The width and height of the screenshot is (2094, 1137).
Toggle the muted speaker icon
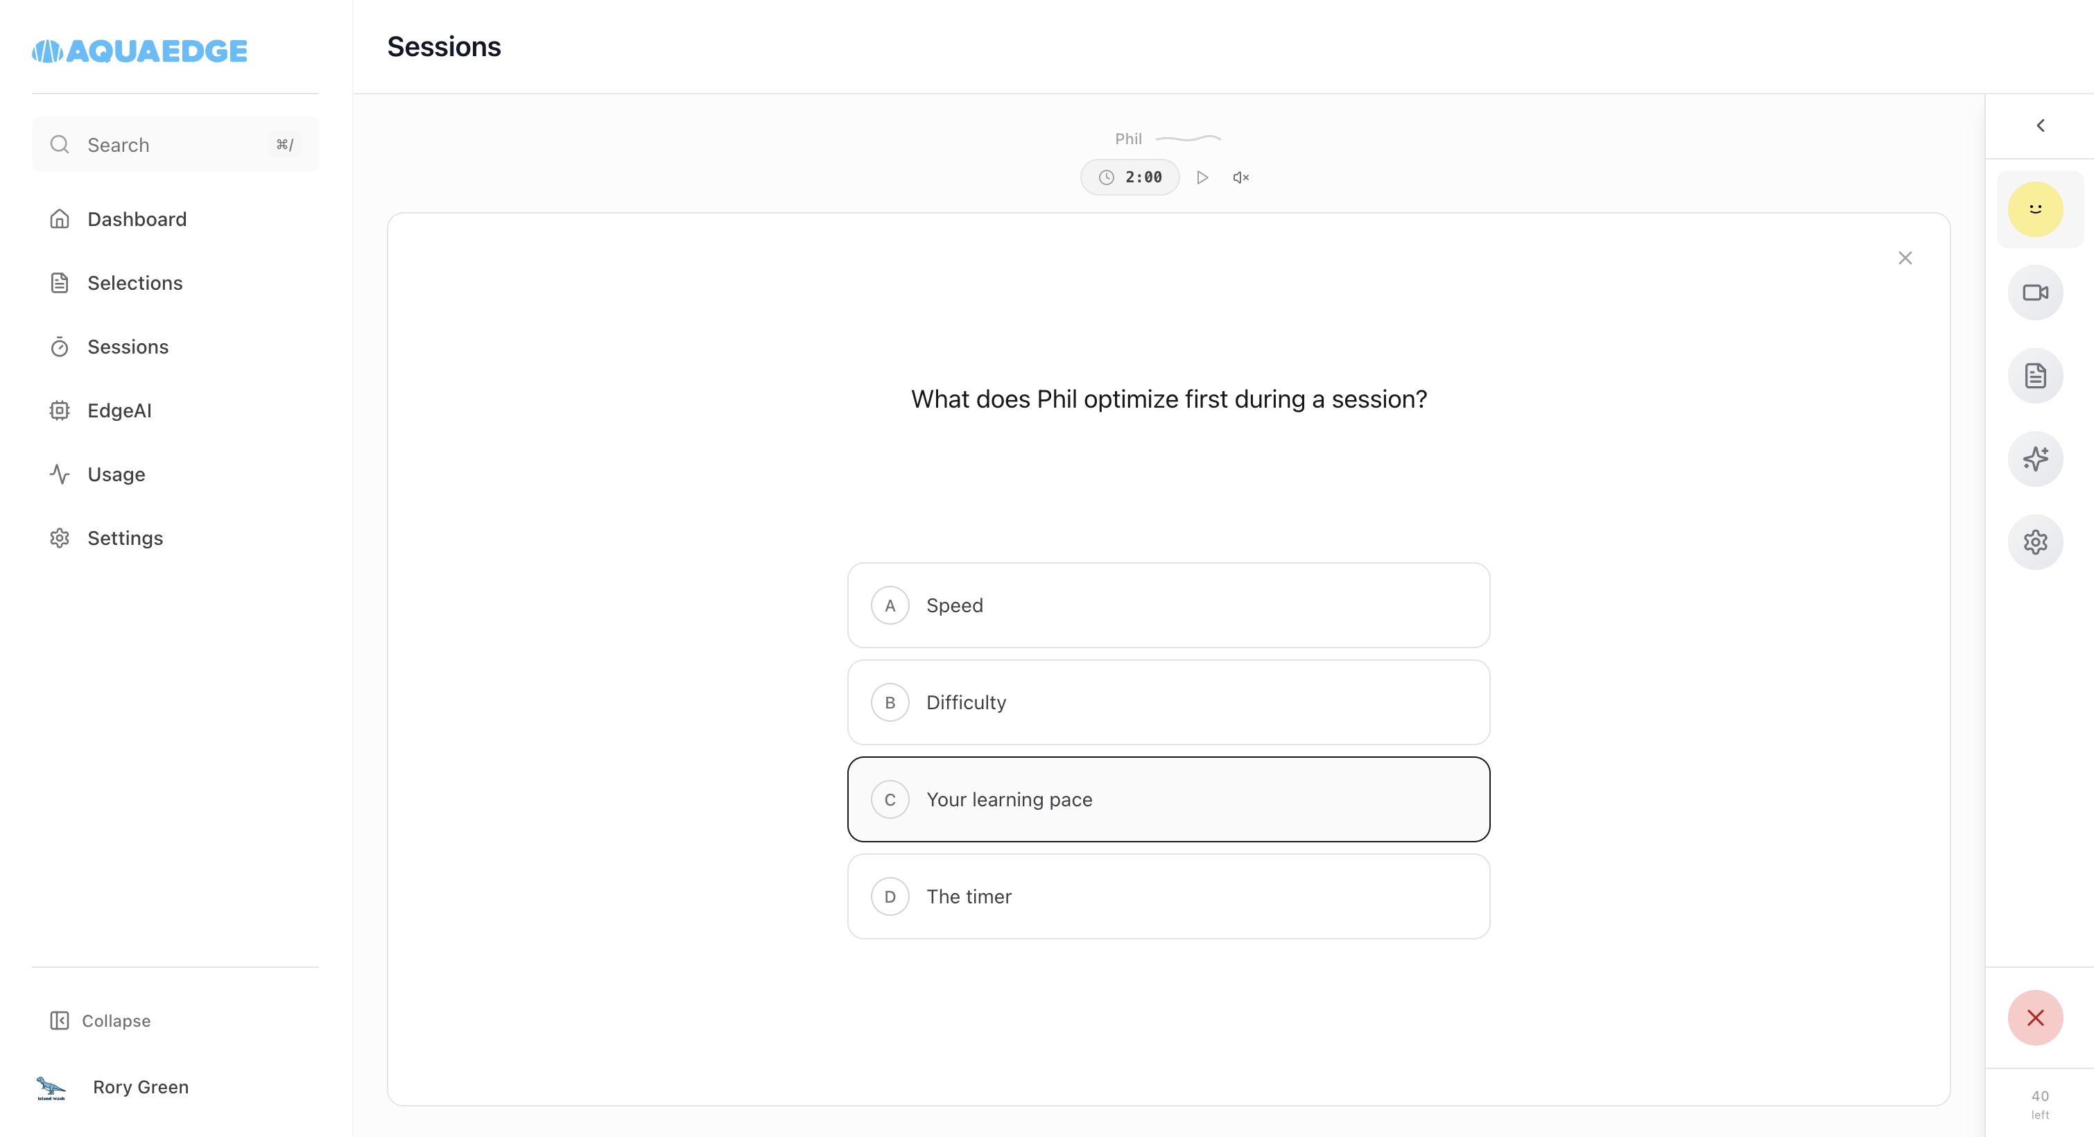pos(1240,177)
